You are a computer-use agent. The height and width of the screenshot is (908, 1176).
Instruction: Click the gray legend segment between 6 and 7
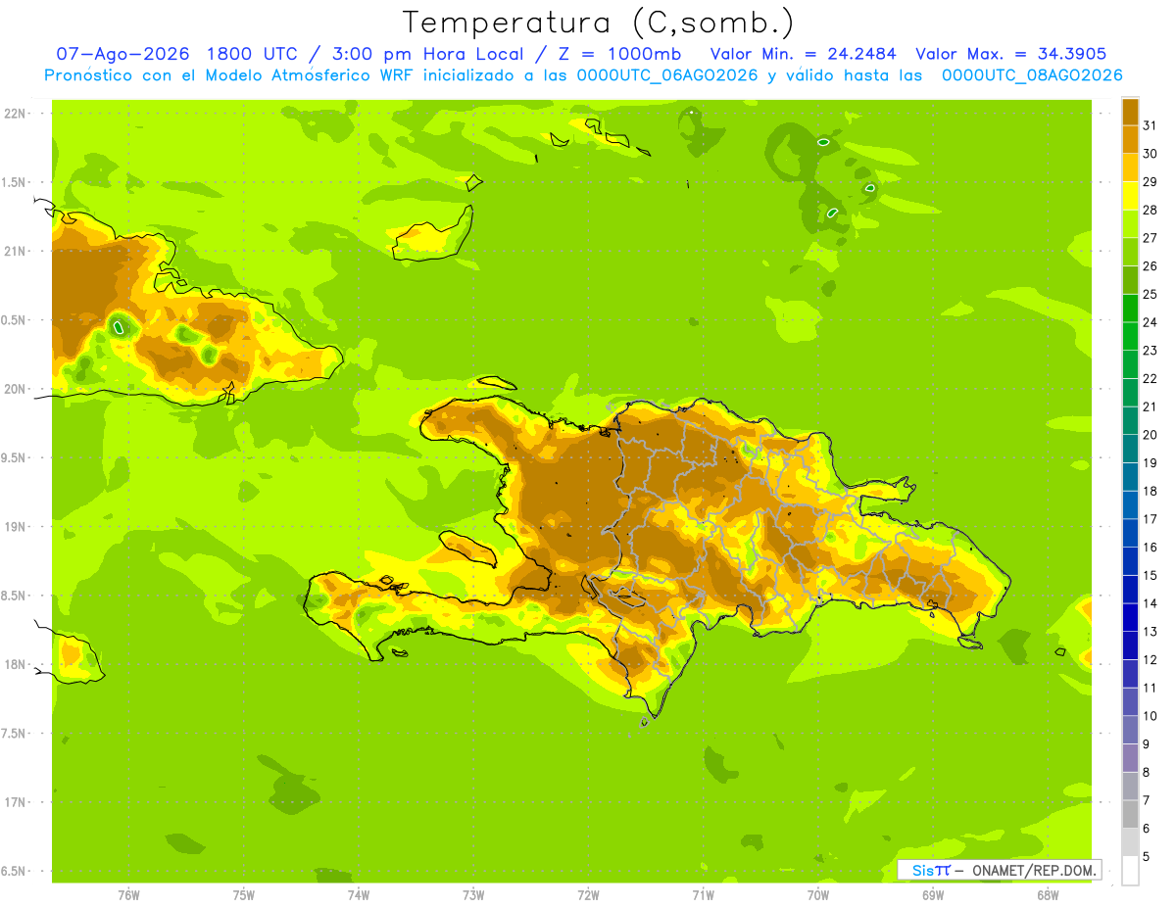pos(1130,814)
